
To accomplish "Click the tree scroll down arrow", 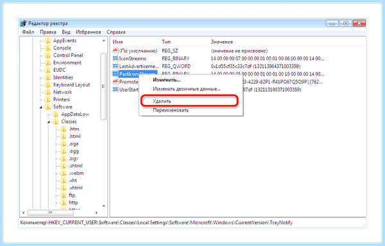I will [x=103, y=206].
